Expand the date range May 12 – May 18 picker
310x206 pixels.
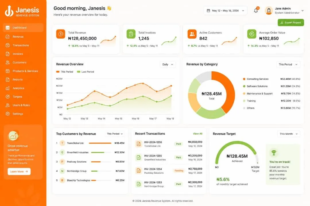225,11
